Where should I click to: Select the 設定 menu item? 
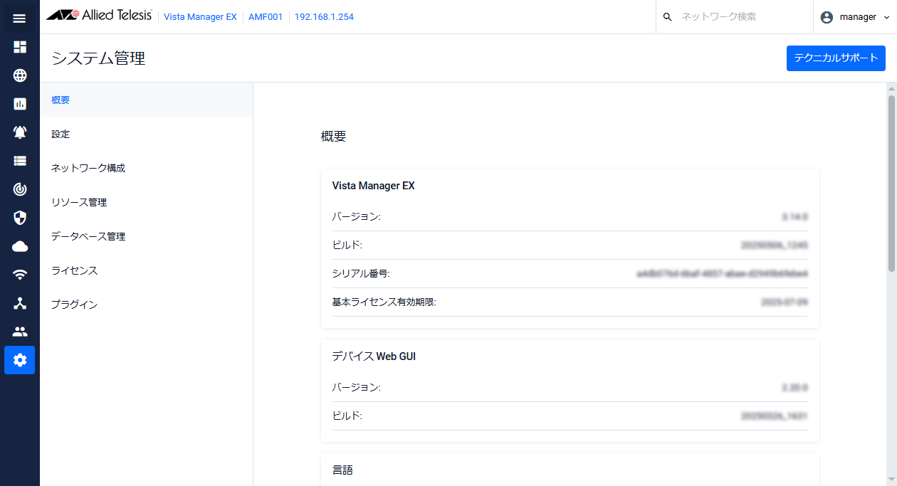[146, 134]
